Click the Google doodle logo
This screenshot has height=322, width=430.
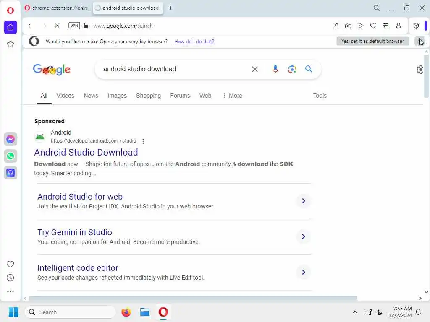[x=52, y=70]
